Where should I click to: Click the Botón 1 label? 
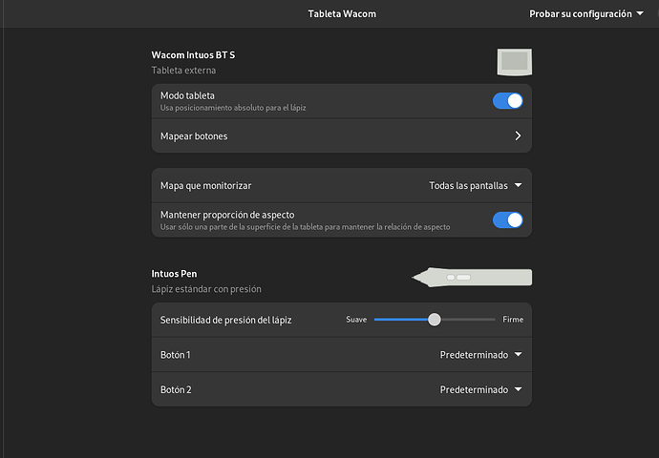(x=176, y=355)
